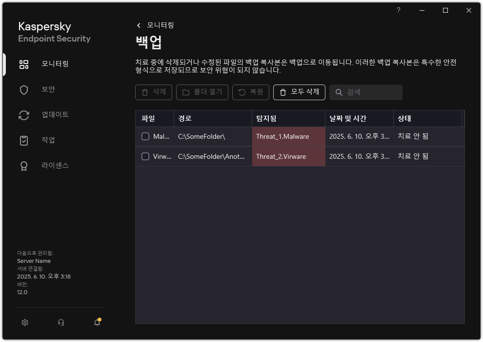Check the checkbox for the Threat_2.Virware file
The image size is (483, 342).
coord(145,156)
